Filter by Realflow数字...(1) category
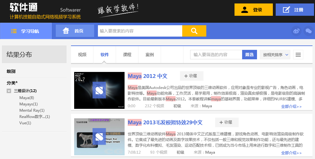 (x=35, y=117)
